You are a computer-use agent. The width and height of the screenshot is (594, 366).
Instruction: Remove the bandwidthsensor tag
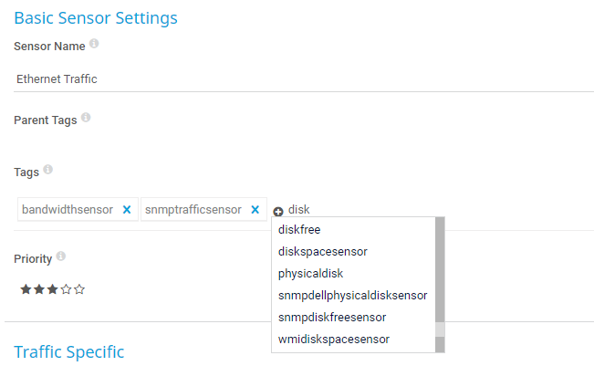(127, 209)
